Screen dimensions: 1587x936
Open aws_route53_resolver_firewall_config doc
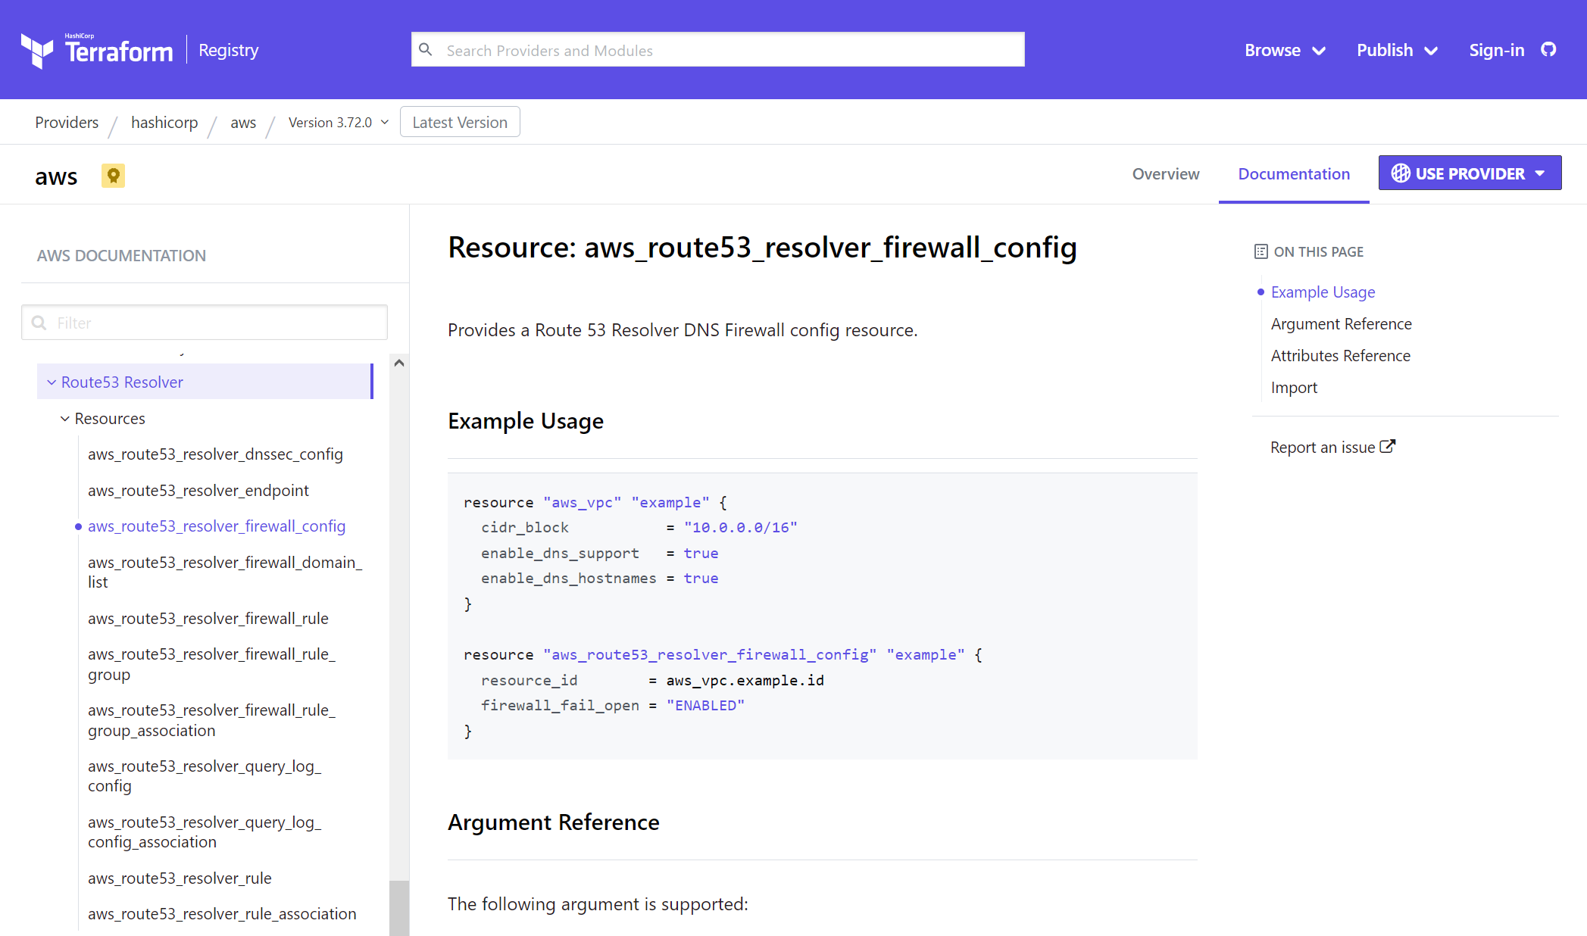(217, 526)
